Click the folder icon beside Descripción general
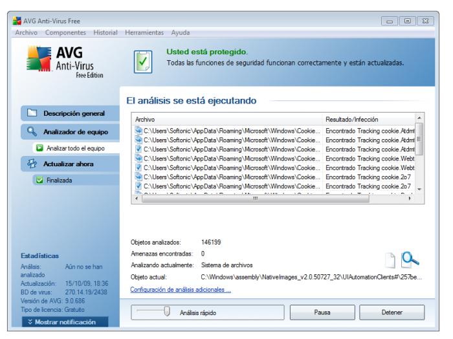This screenshot has width=453, height=339. click(32, 113)
